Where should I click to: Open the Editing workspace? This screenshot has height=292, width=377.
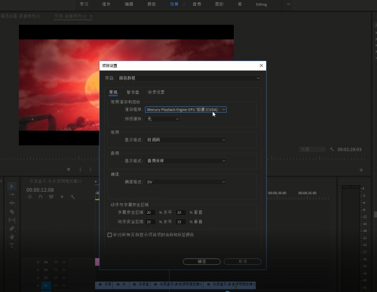[x=262, y=5]
